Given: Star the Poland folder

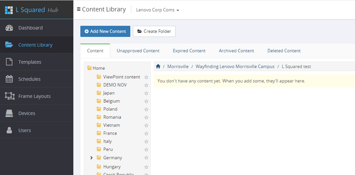Looking at the screenshot, I should tap(146, 109).
